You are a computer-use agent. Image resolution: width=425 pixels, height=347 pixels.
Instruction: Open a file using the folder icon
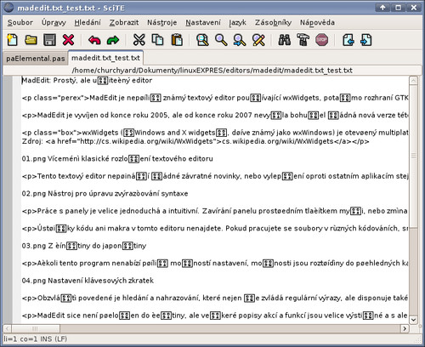(31, 40)
